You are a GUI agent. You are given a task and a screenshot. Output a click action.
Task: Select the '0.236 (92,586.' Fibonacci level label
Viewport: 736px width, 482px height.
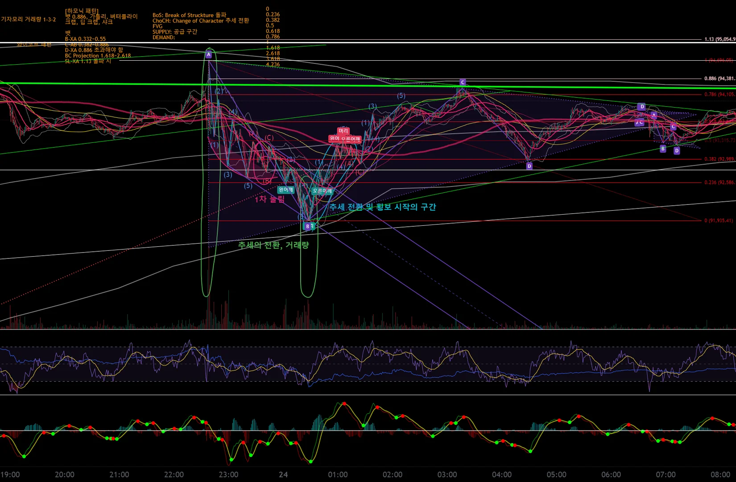720,182
